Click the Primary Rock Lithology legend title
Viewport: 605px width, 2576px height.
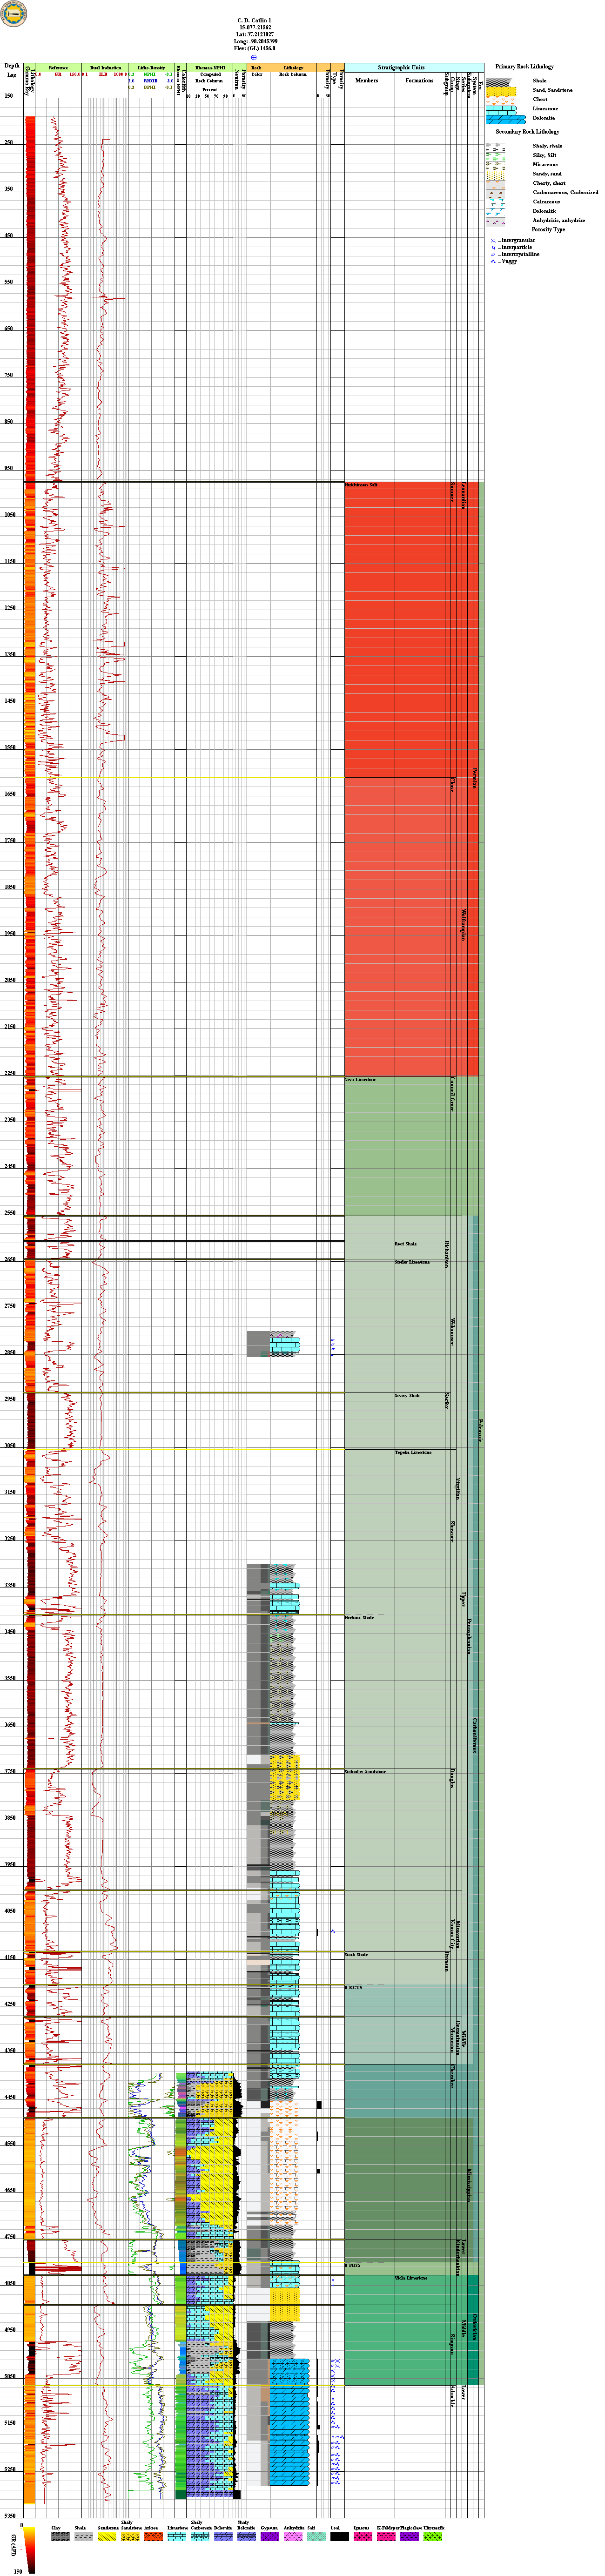click(524, 67)
